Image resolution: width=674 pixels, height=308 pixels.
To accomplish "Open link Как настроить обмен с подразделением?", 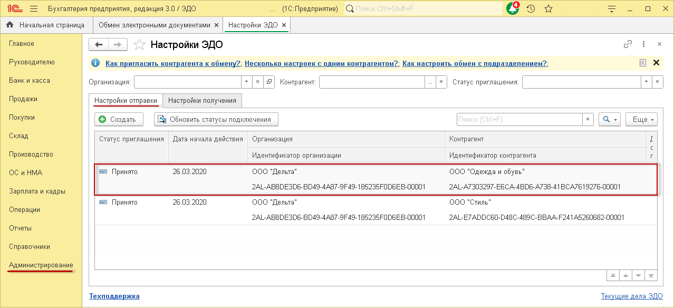I will point(474,63).
